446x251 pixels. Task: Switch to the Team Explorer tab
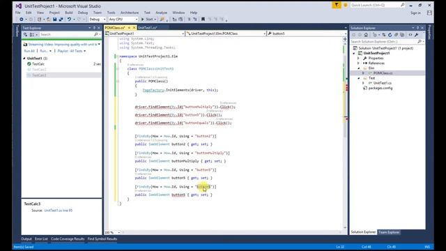point(389,232)
